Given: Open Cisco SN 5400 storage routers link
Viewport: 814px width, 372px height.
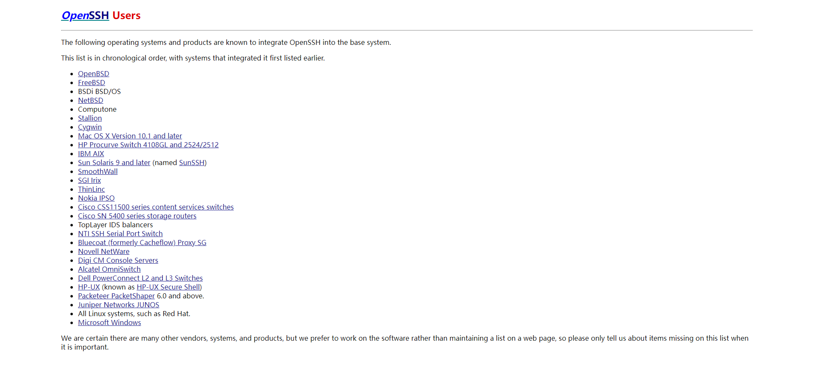Looking at the screenshot, I should (137, 216).
